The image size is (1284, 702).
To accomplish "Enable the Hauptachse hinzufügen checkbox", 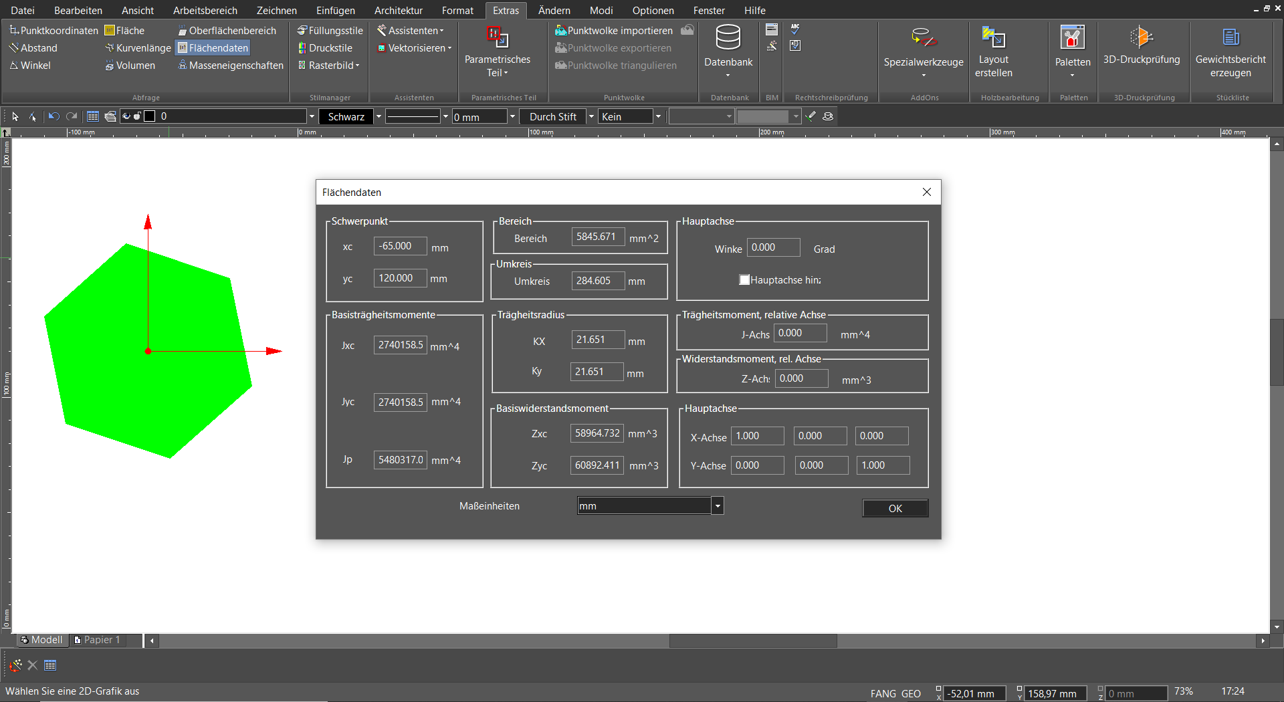I will pos(744,279).
